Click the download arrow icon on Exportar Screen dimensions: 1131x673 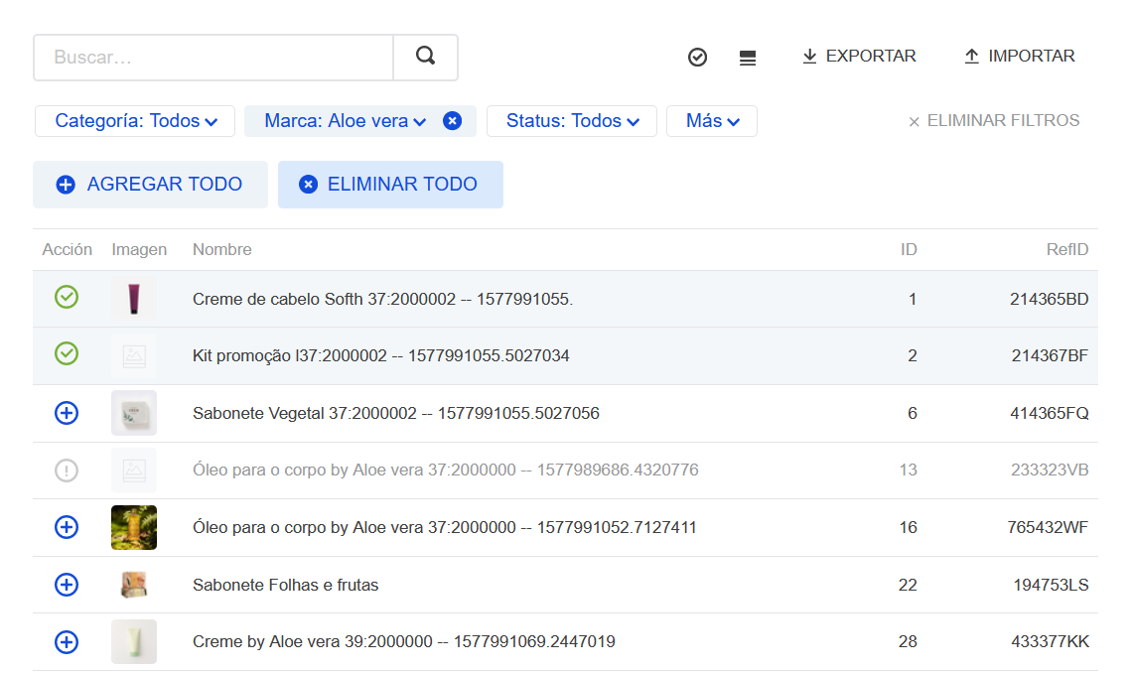(x=806, y=57)
